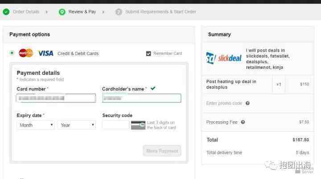The width and height of the screenshot is (321, 179).
Task: Click the card back security code image
Action: (138, 125)
